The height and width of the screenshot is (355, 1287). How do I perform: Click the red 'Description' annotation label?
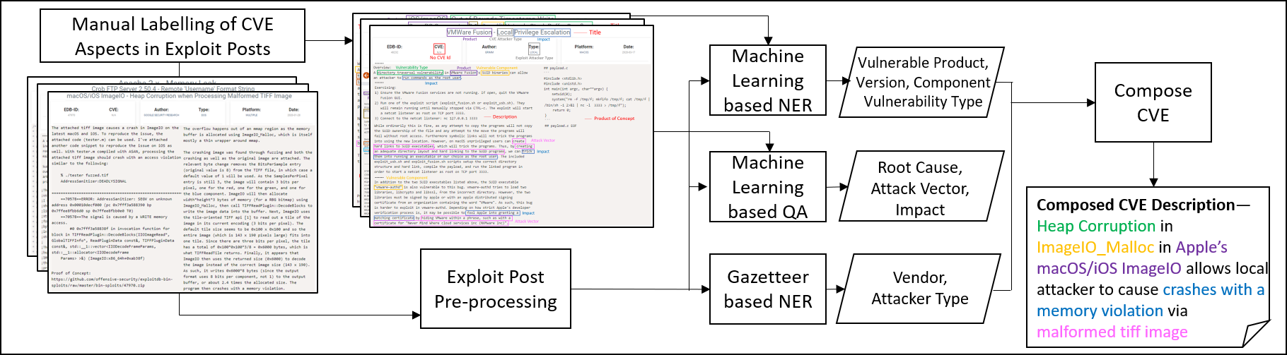505,117
